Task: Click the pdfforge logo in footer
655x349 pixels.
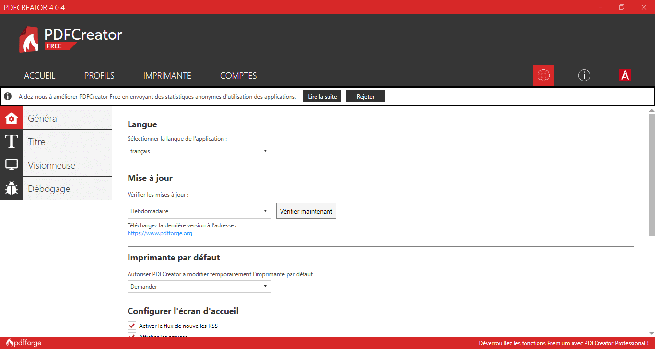Action: point(23,343)
